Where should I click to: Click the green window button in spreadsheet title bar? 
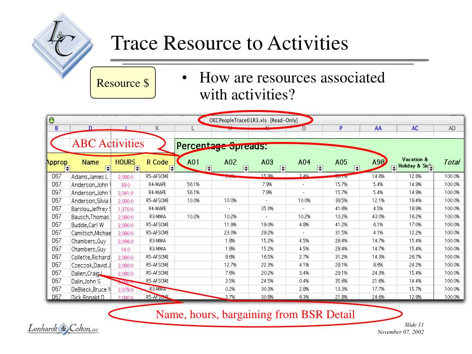pyautogui.click(x=52, y=120)
